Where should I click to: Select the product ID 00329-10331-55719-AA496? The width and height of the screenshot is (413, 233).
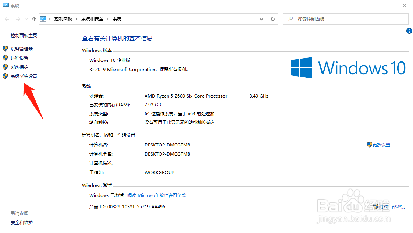[136, 207]
